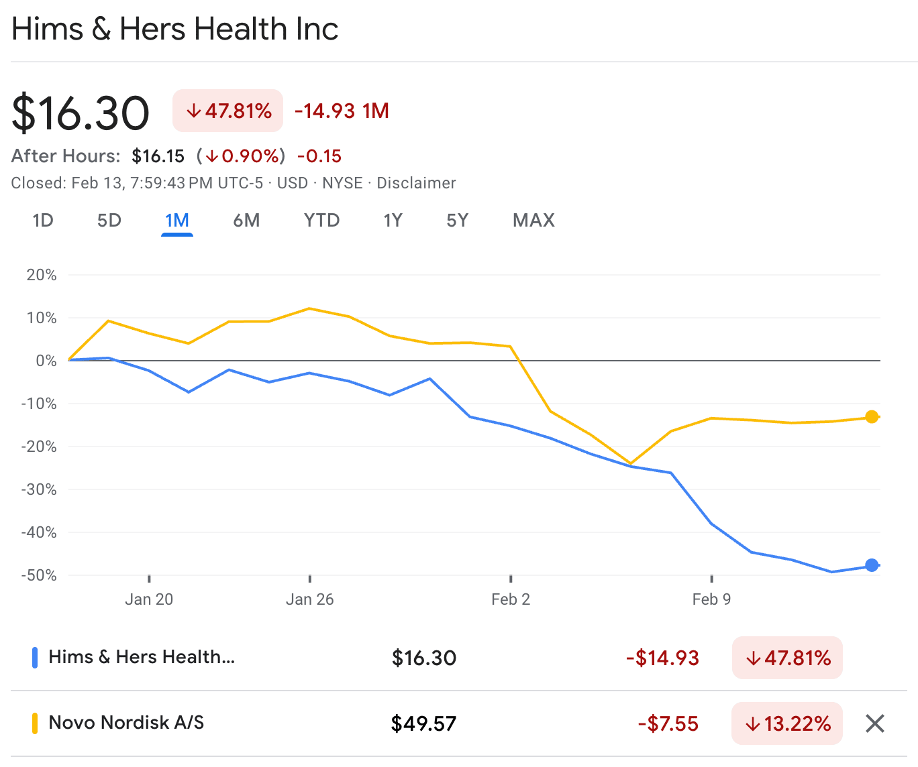This screenshot has width=918, height=767.
Task: Select the 1D time range tab
Action: (x=43, y=221)
